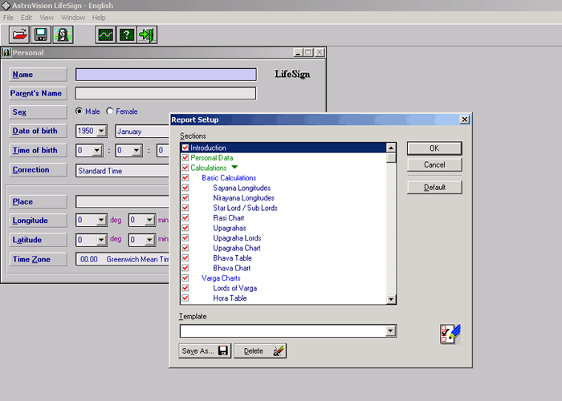The image size is (562, 401).
Task: Click Save As template button
Action: 205,351
